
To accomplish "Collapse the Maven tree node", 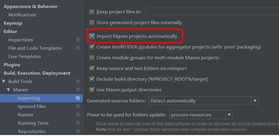I will pyautogui.click(x=8, y=90).
